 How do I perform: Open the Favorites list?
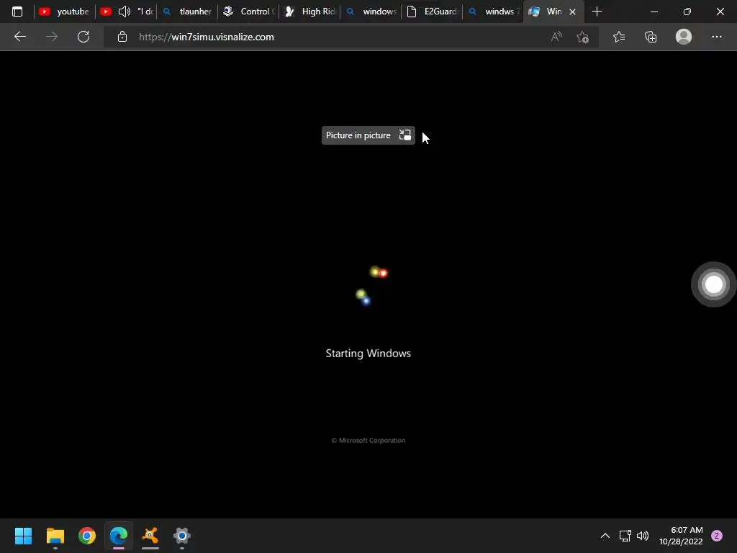tap(619, 37)
